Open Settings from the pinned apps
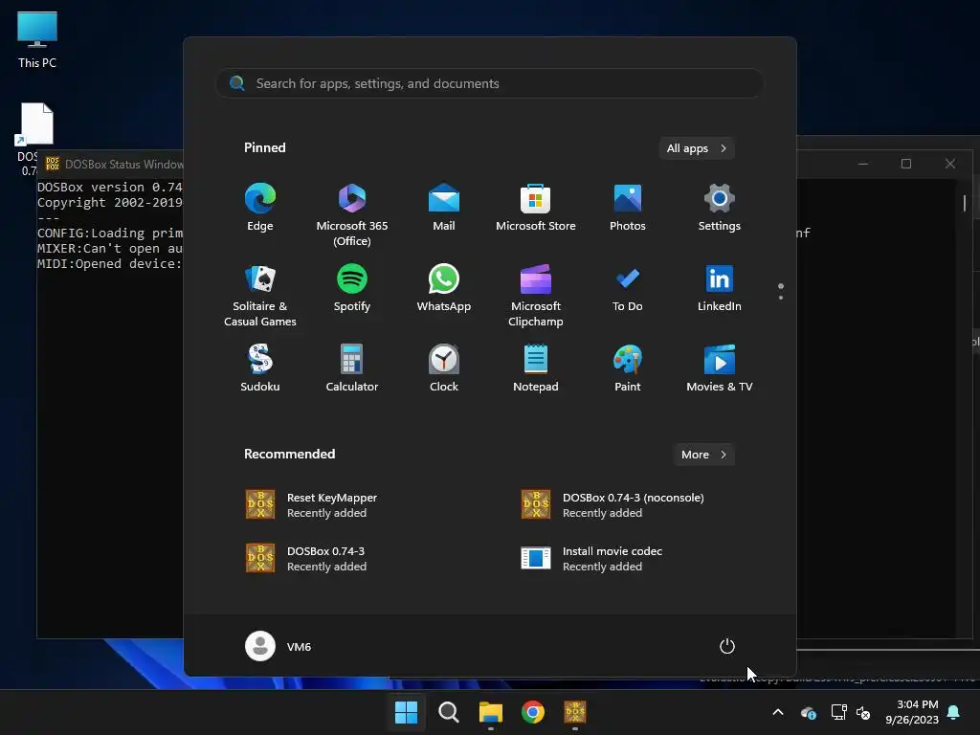This screenshot has height=735, width=980. (x=720, y=208)
